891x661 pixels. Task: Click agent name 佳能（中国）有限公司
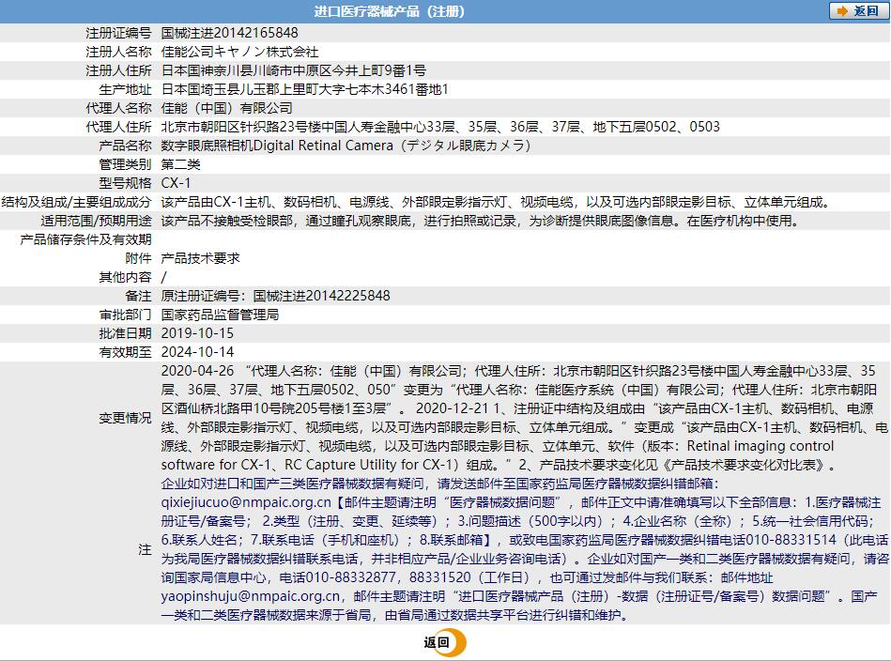226,108
